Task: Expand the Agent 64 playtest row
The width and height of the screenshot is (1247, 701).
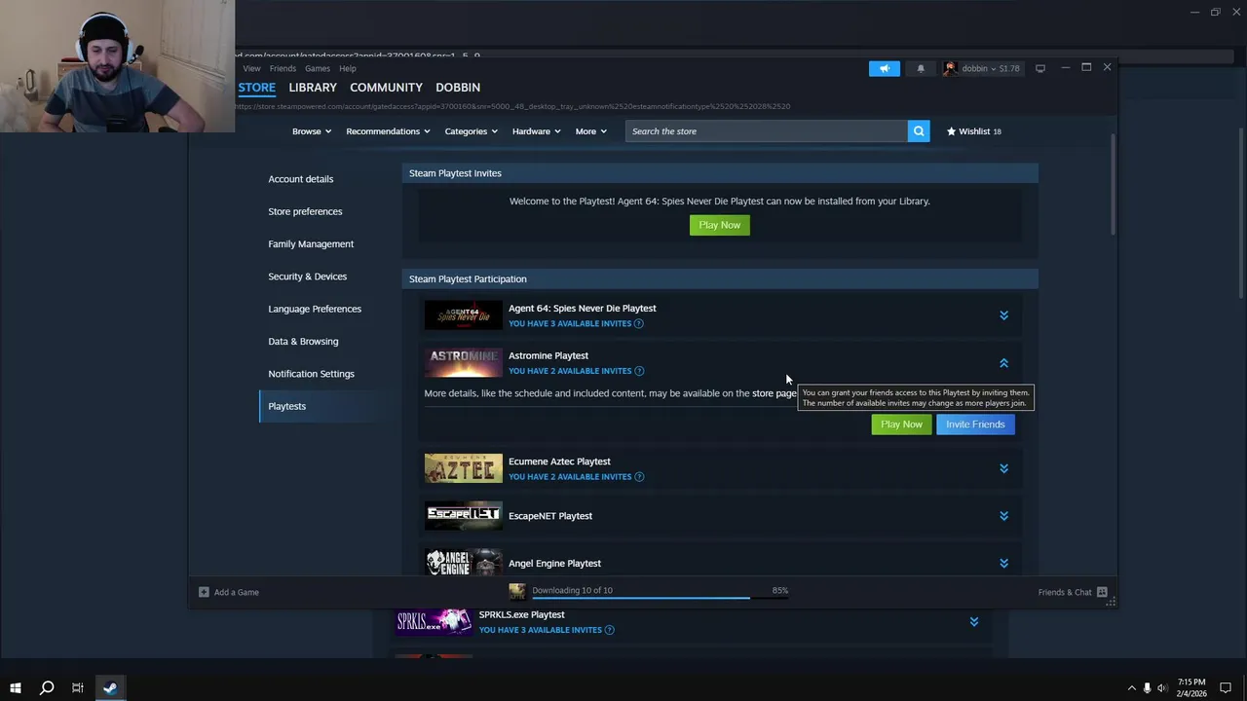Action: pos(1003,315)
